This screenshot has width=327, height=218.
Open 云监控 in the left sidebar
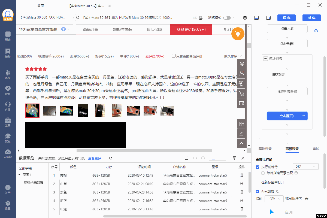tap(8, 154)
